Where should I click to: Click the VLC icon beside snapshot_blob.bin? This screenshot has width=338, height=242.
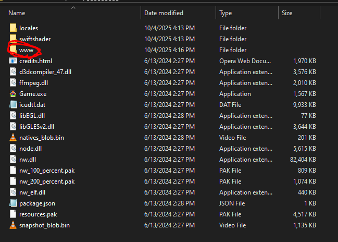(x=13, y=225)
